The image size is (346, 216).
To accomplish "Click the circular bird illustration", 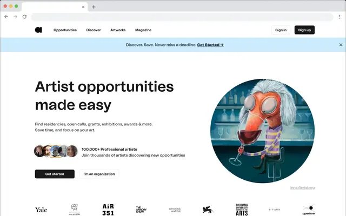I will [263, 131].
